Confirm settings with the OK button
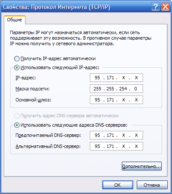The width and height of the screenshot is (172, 194). [x=118, y=185]
